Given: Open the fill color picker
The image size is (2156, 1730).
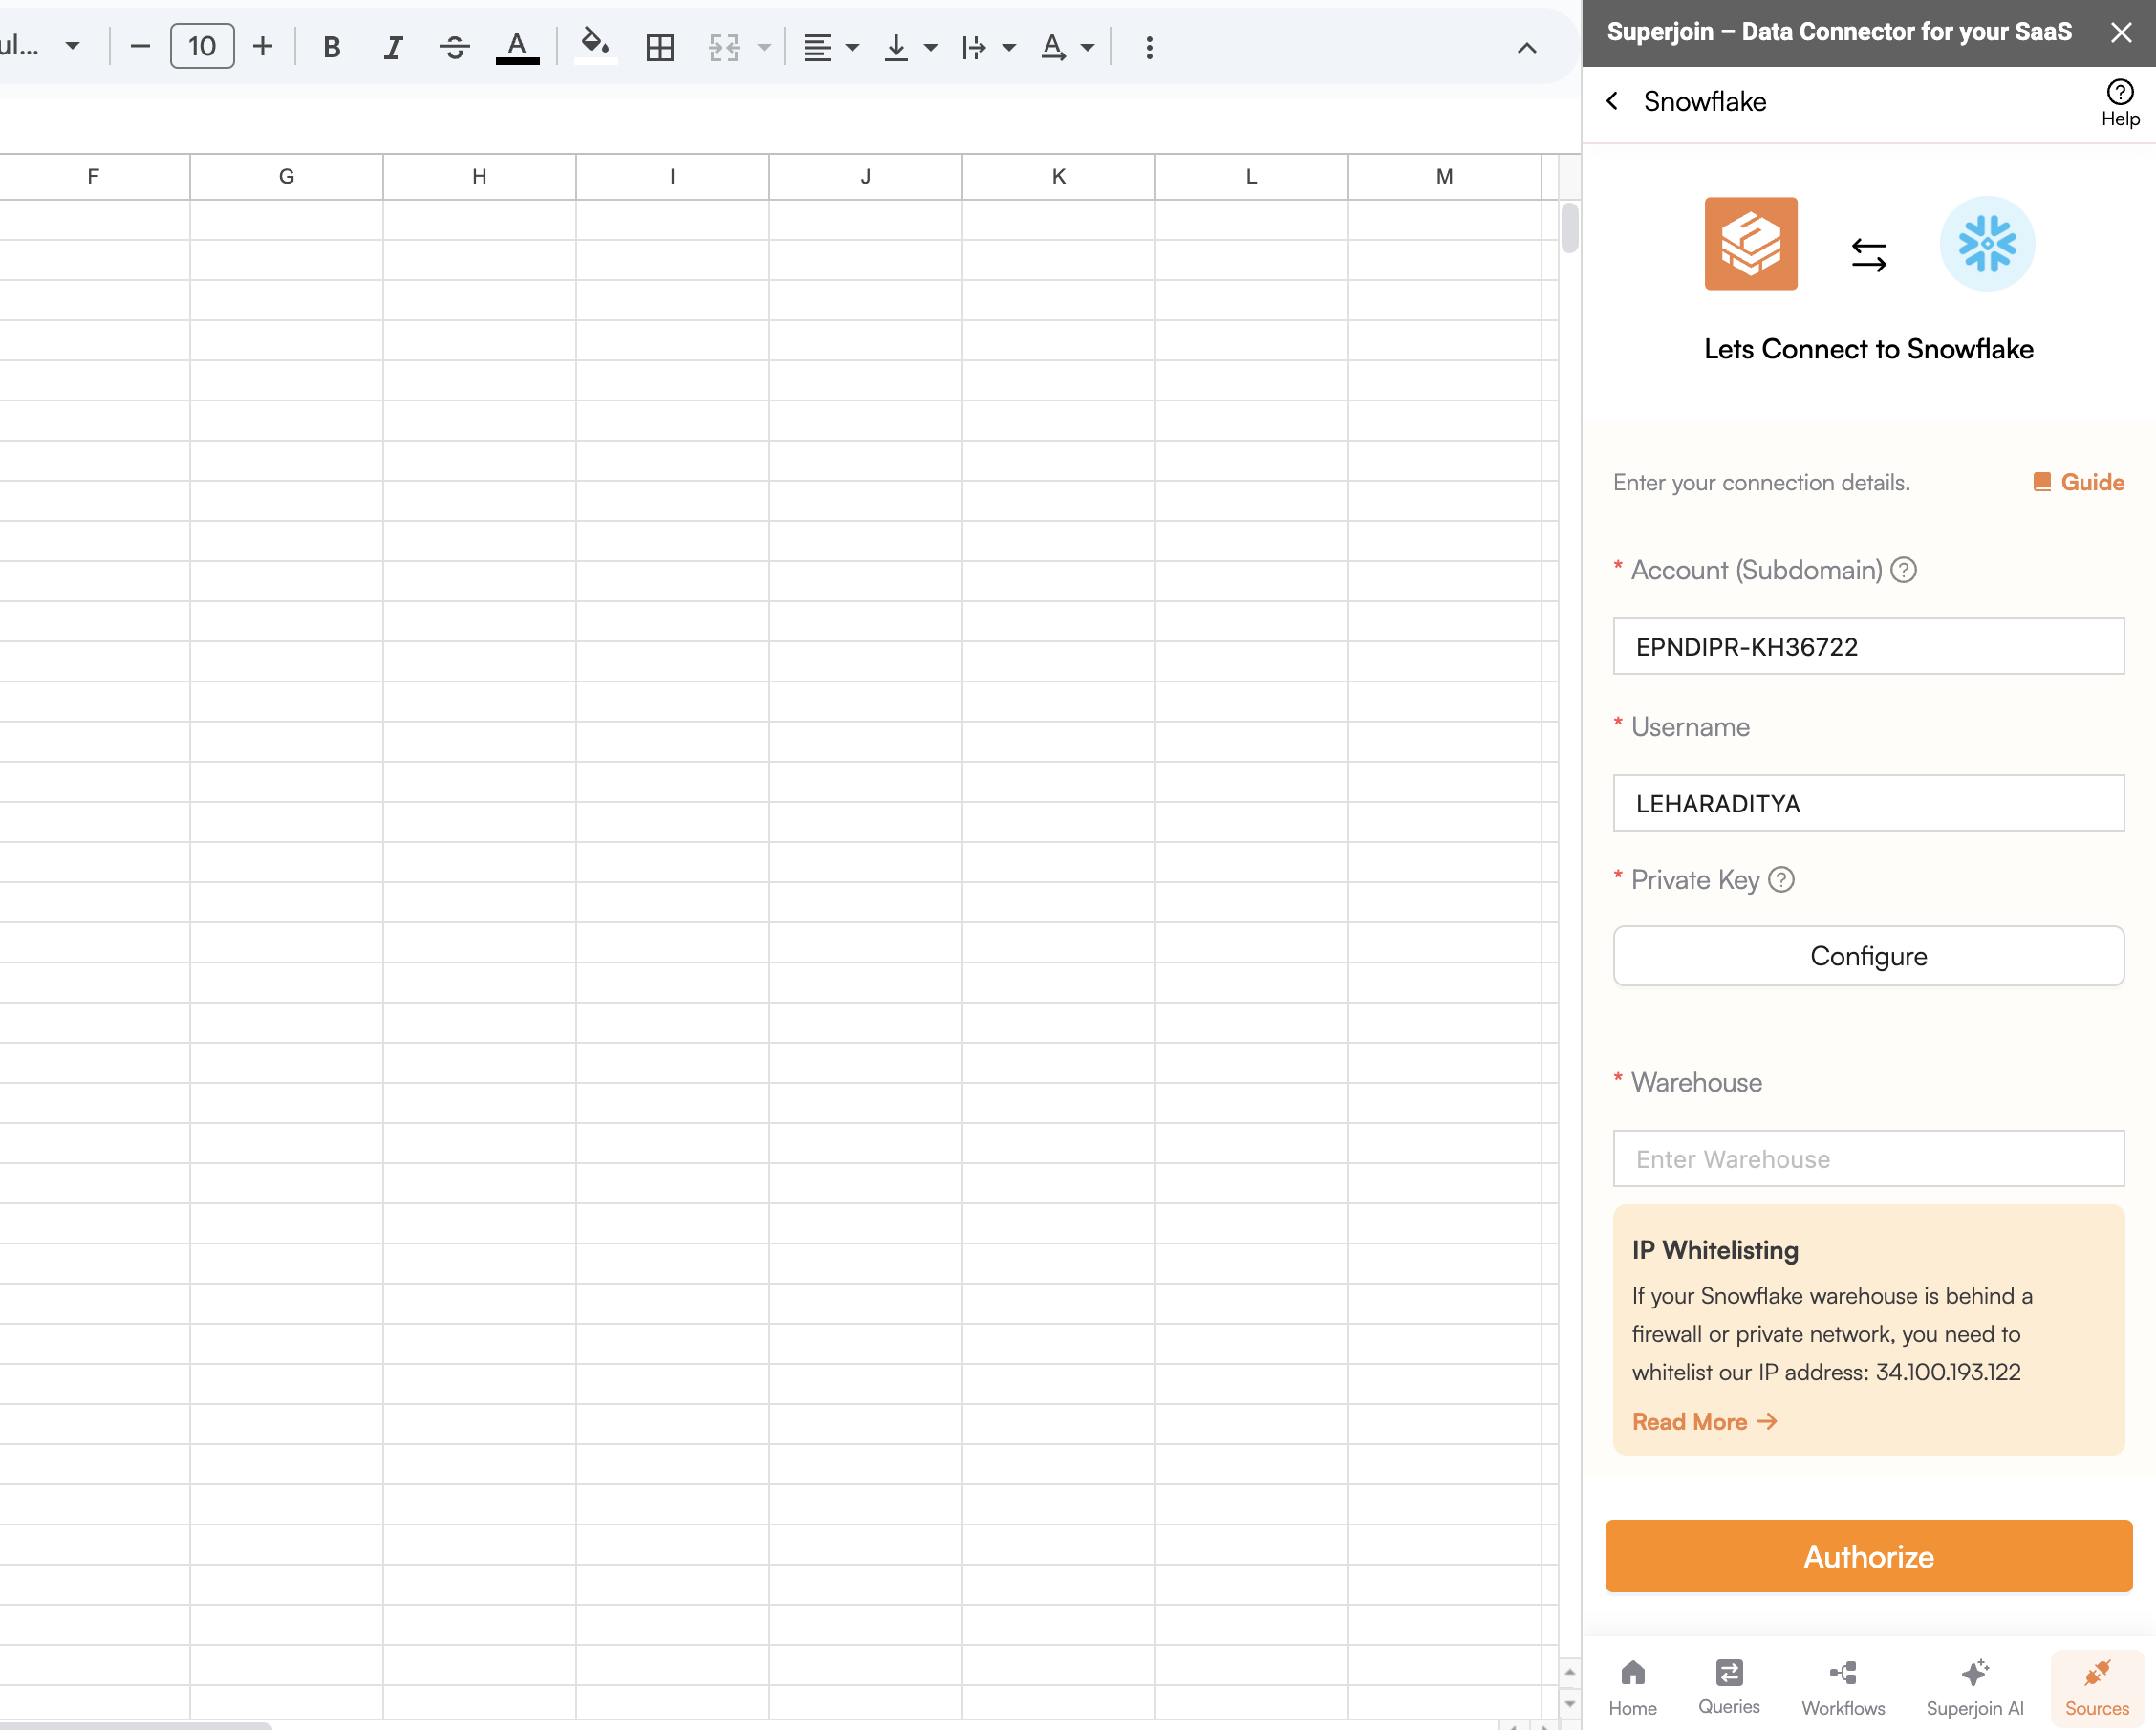Looking at the screenshot, I should (595, 47).
